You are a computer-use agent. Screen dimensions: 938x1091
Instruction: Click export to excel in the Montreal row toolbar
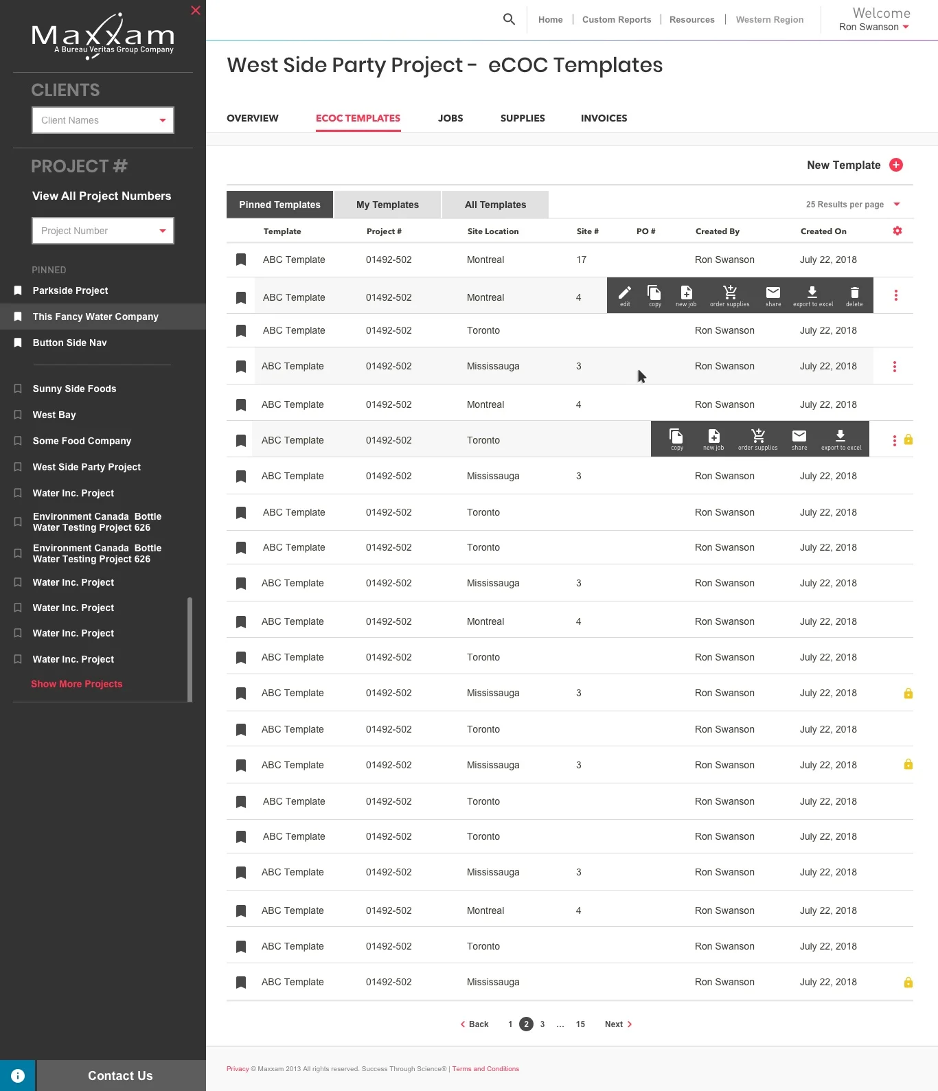(x=813, y=295)
